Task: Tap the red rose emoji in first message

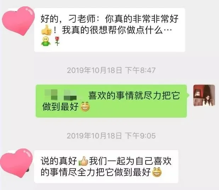Action: (57, 41)
